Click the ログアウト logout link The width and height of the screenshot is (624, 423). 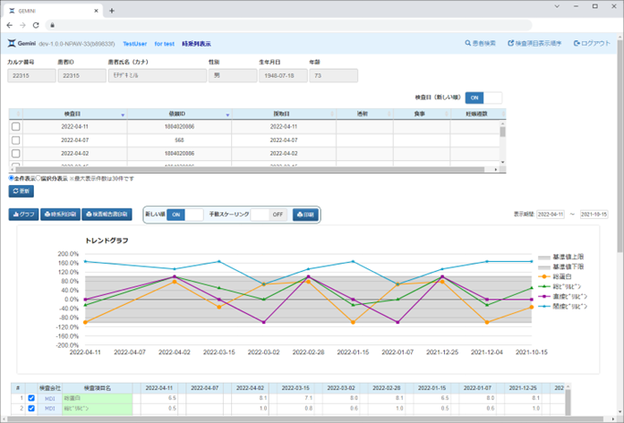click(592, 43)
